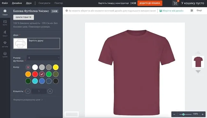207x118 pixels.
Task: Choose the blue color swatch
Action: pos(42,81)
